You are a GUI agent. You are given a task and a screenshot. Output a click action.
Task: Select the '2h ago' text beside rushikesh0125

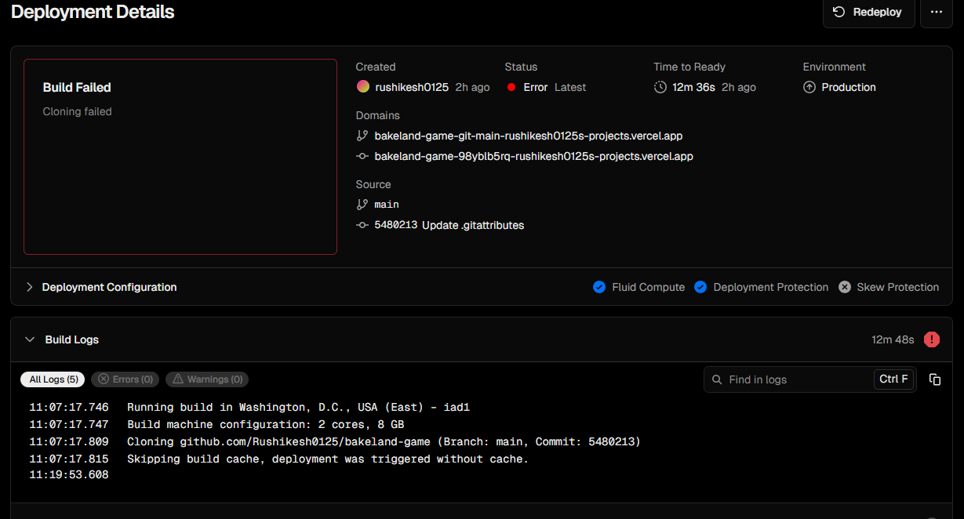click(x=472, y=87)
